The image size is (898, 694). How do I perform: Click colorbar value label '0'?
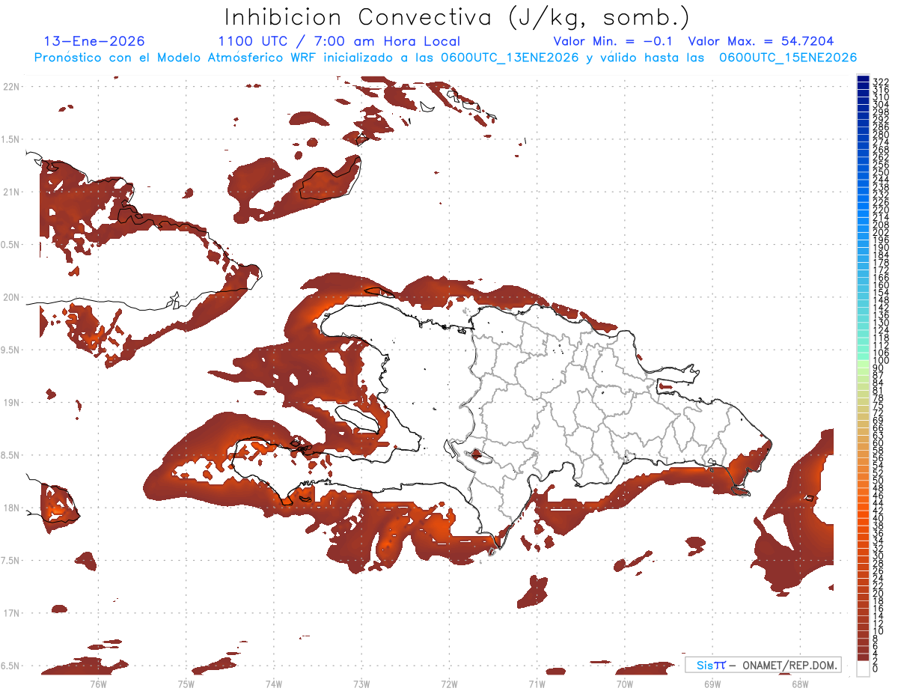(x=876, y=668)
